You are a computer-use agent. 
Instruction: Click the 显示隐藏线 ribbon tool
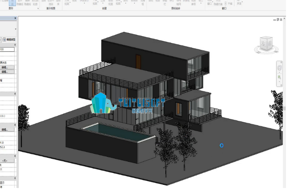[20, 3]
